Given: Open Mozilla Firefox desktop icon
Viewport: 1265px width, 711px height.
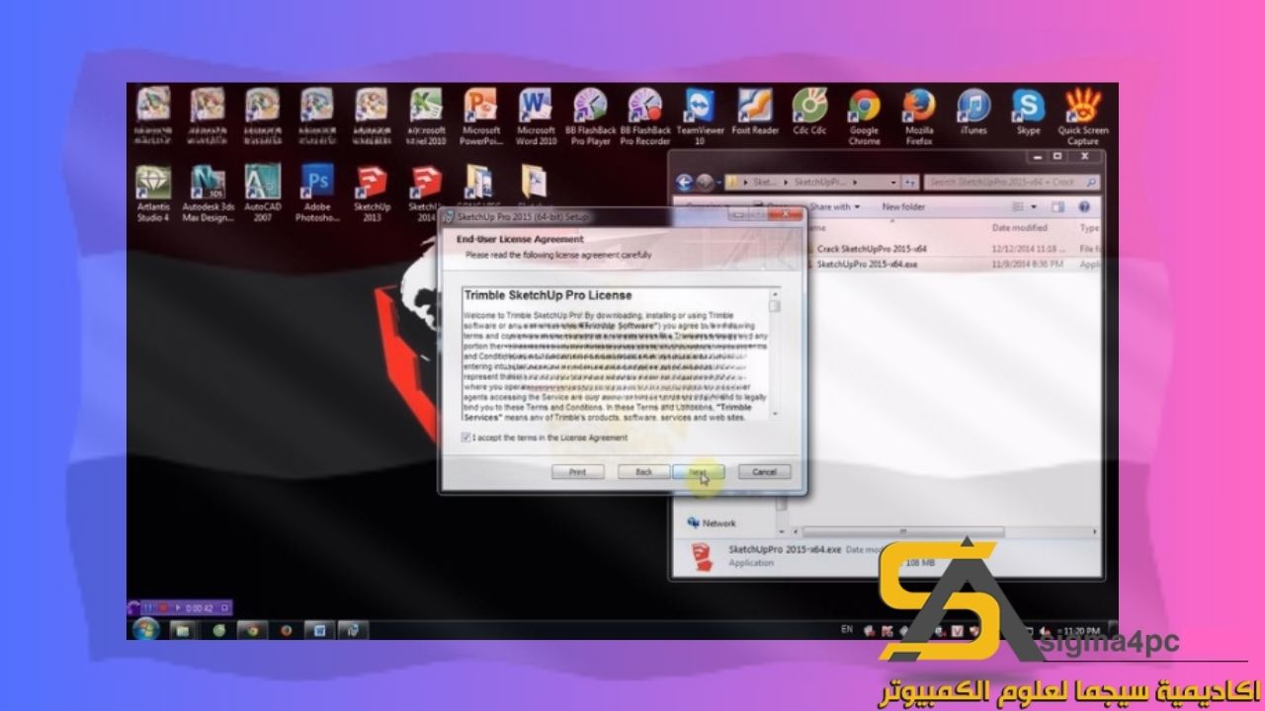Looking at the screenshot, I should [919, 117].
